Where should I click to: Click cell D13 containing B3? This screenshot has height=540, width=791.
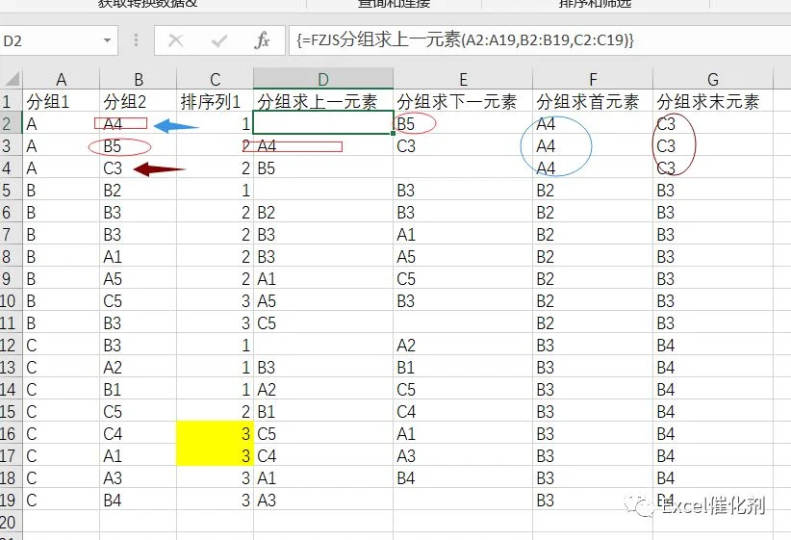[323, 367]
